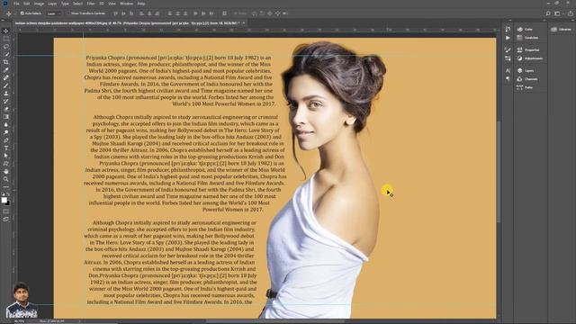
Task: Select the Brush tool
Action: [x=6, y=85]
